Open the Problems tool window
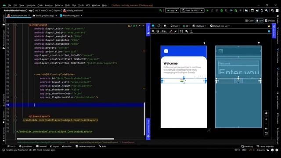Screen dimensions: 281x158 pos(26,146)
